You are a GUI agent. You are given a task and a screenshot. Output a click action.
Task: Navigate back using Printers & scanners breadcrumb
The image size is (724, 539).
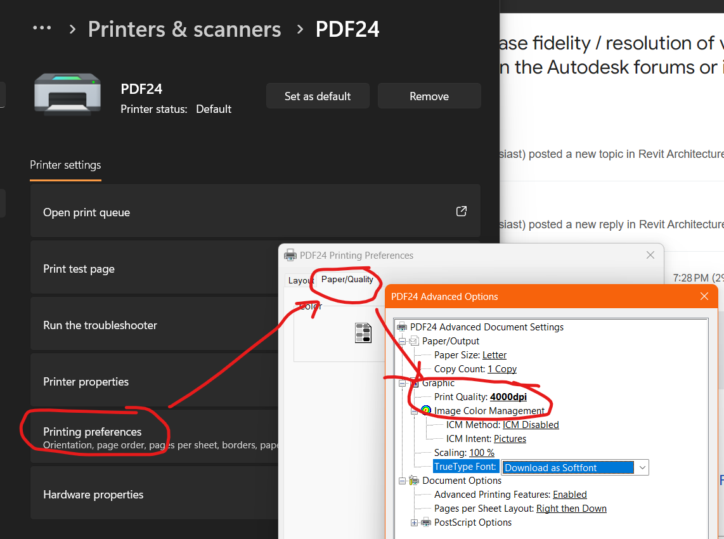[x=184, y=29]
